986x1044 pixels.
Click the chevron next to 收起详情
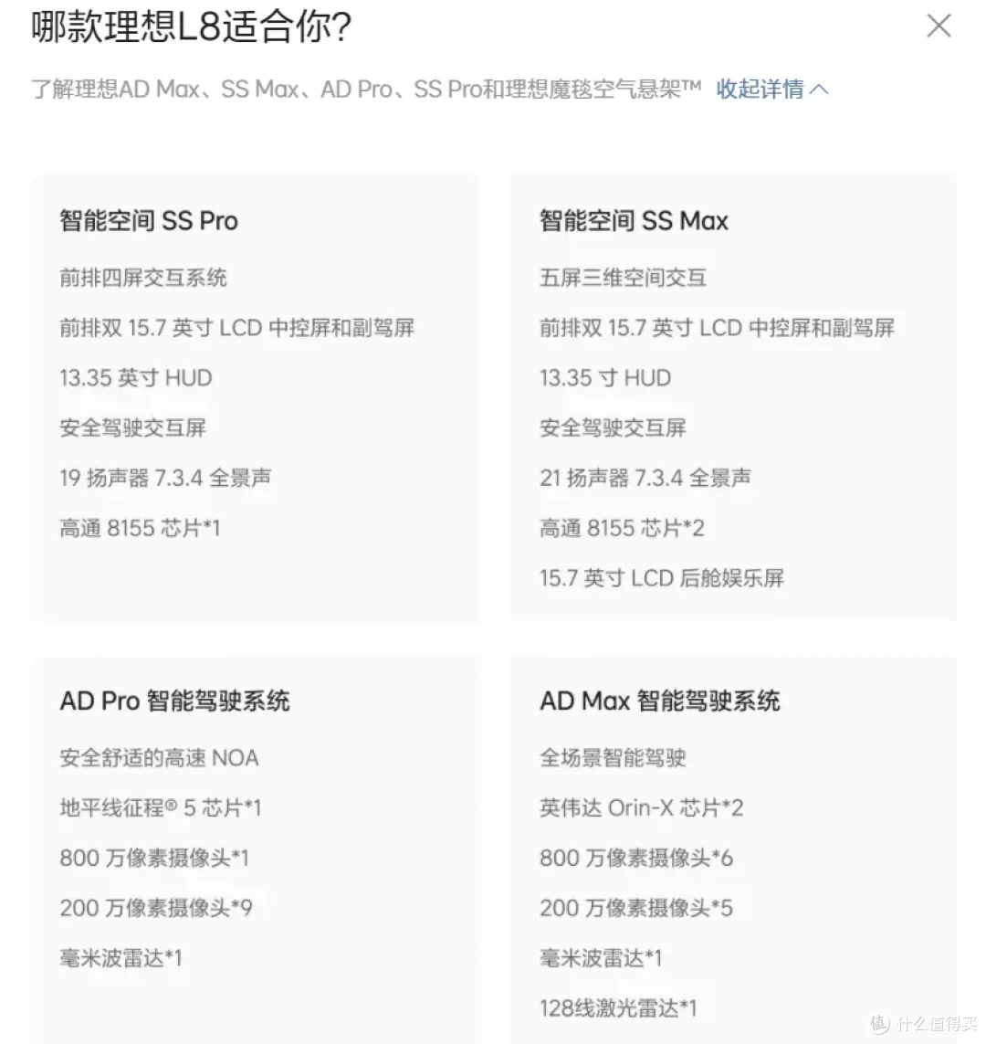(x=820, y=90)
